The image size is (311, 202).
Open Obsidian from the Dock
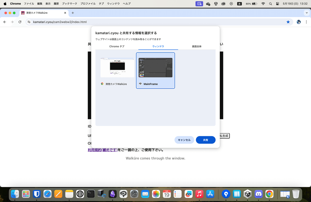click(x=112, y=194)
